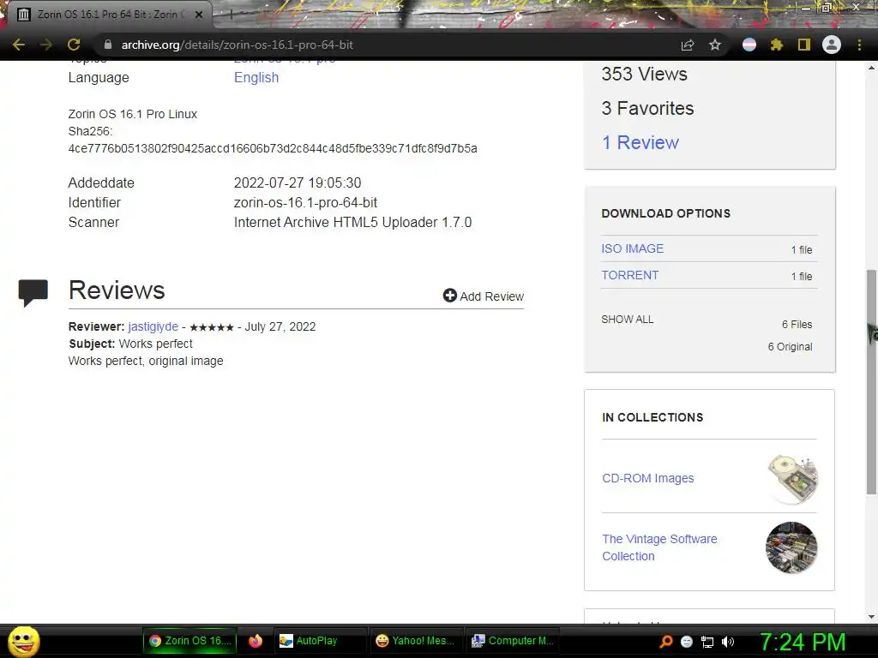Download the TORRENT file
Image resolution: width=878 pixels, height=658 pixels.
coord(630,275)
